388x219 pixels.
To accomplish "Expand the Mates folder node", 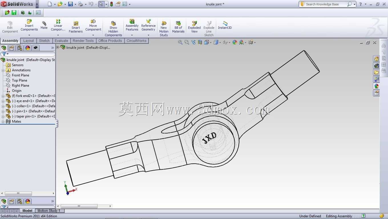I will pyautogui.click(x=3, y=121).
